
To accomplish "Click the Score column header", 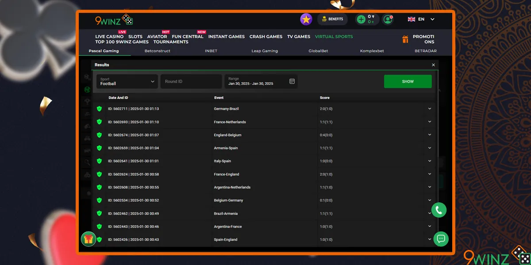I will pos(325,98).
